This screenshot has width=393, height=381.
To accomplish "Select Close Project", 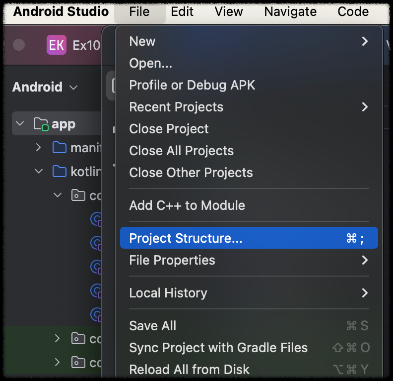I will pyautogui.click(x=249, y=129).
